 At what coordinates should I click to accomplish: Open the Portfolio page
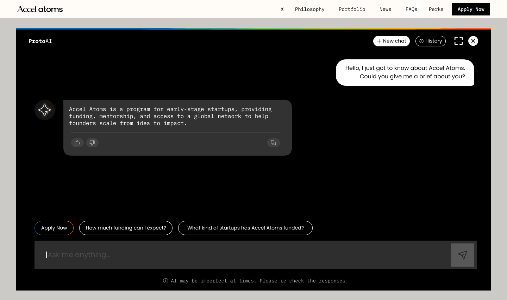pos(352,9)
